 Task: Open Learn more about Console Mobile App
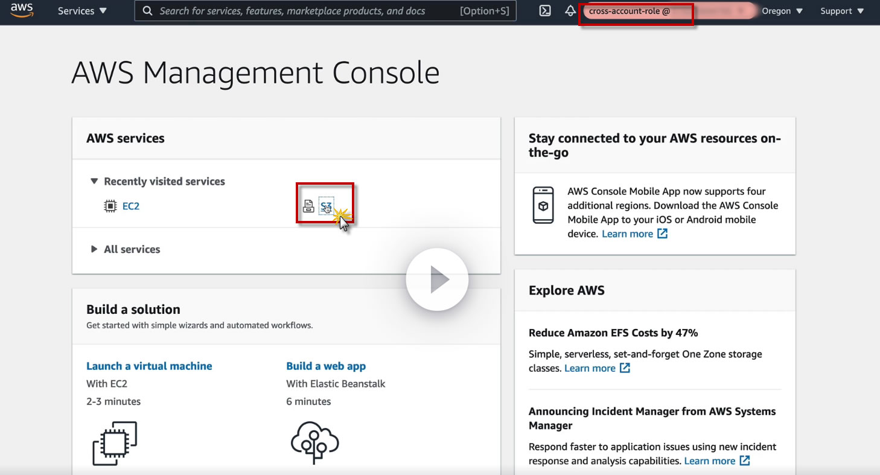(x=634, y=234)
